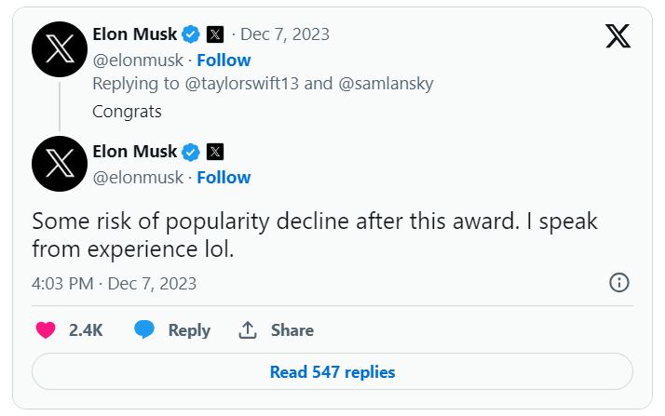665x416 pixels.
Task: Open tweet info circle icon
Action: pos(618,283)
